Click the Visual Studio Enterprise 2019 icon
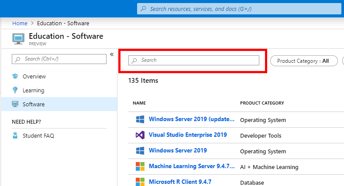344x186 pixels. click(x=140, y=135)
